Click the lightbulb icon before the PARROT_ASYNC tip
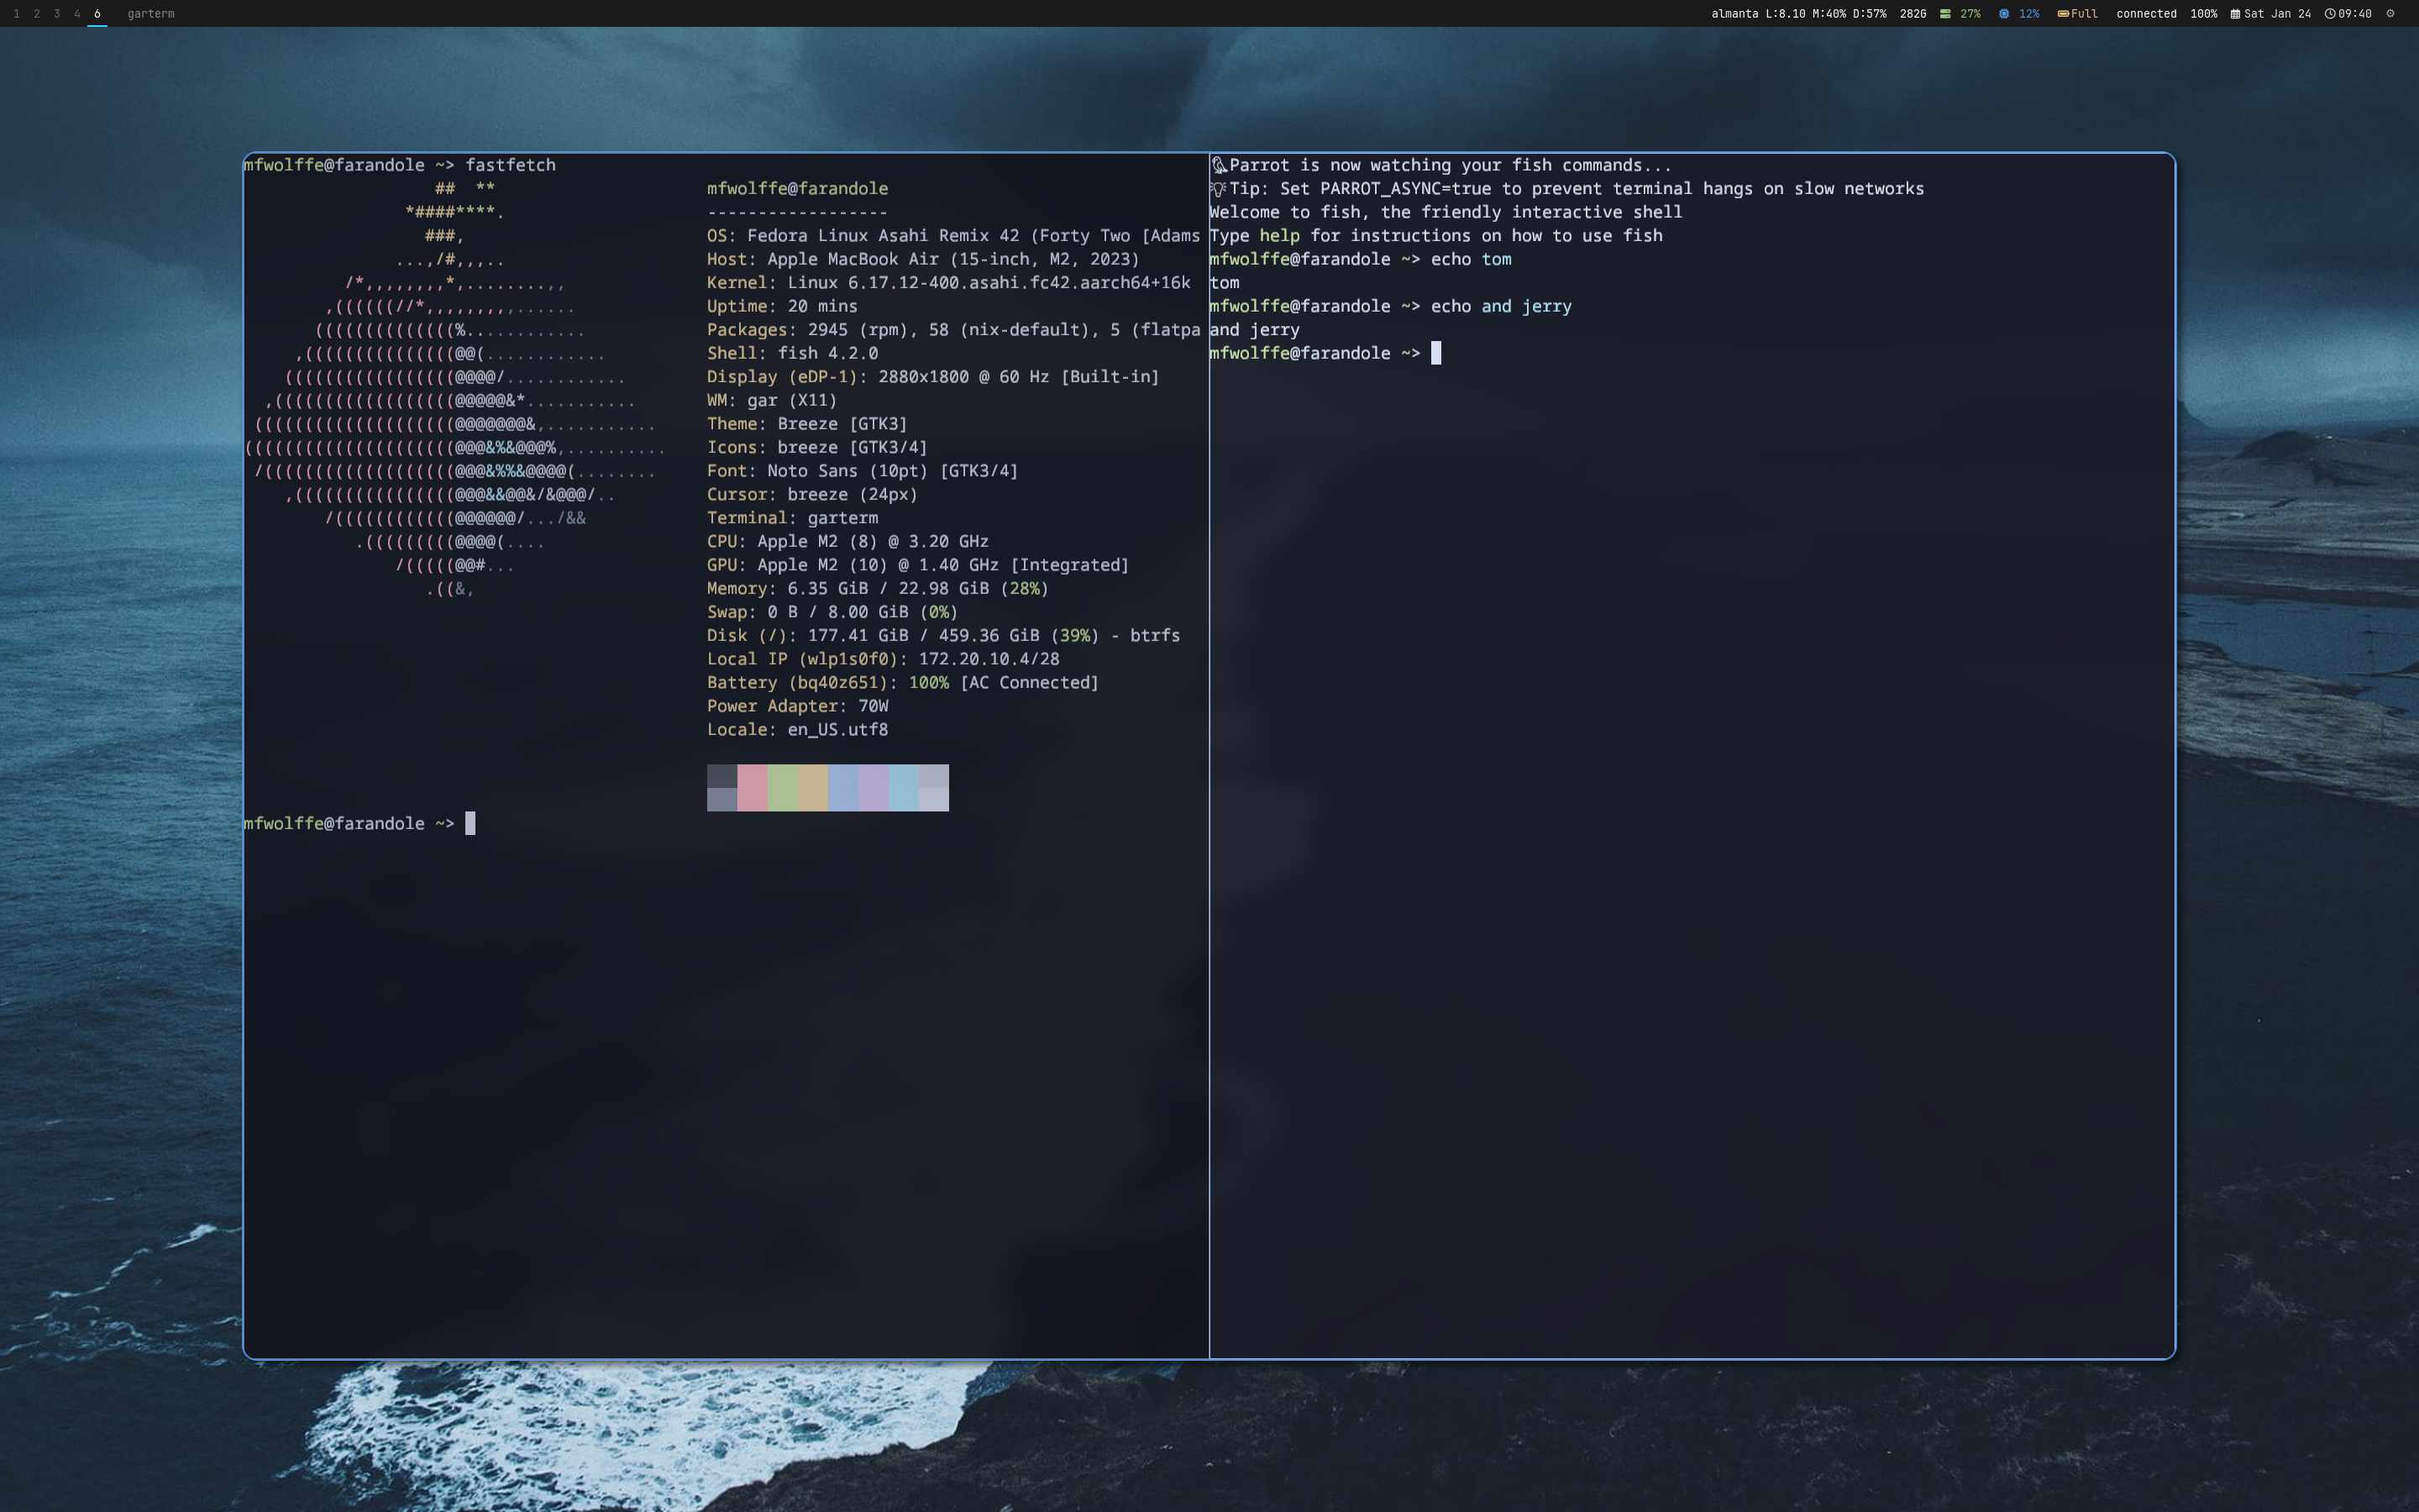The image size is (2419, 1512). 1218,189
